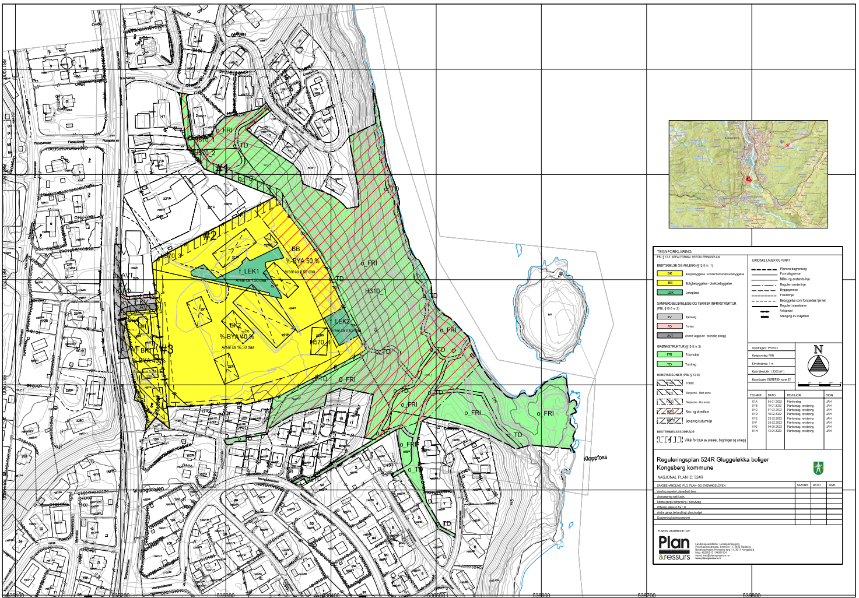The height and width of the screenshot is (598, 859).
Task: Click the Støysone - Gul sone hatch symbol
Action: pyautogui.click(x=669, y=402)
